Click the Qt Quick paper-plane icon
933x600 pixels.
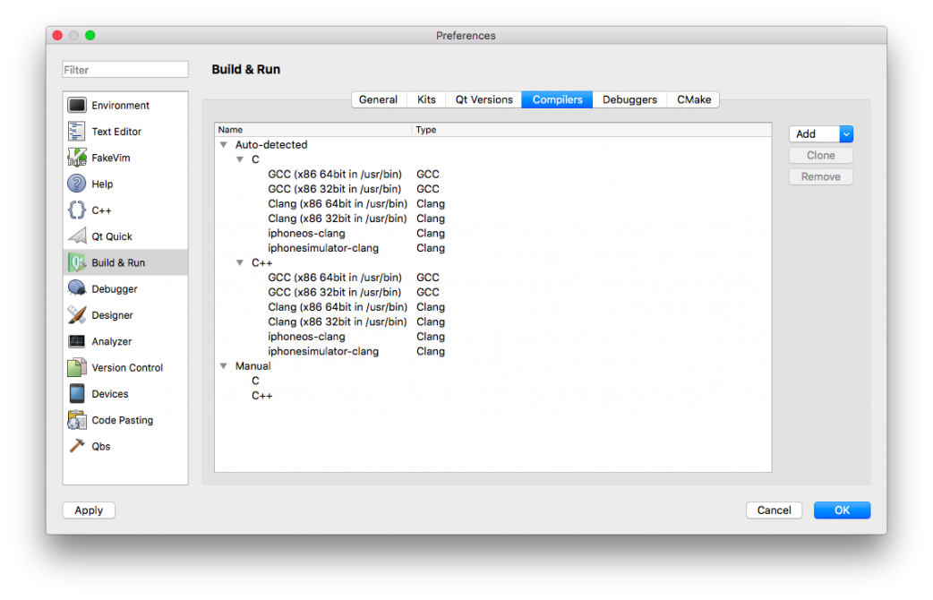(x=77, y=236)
